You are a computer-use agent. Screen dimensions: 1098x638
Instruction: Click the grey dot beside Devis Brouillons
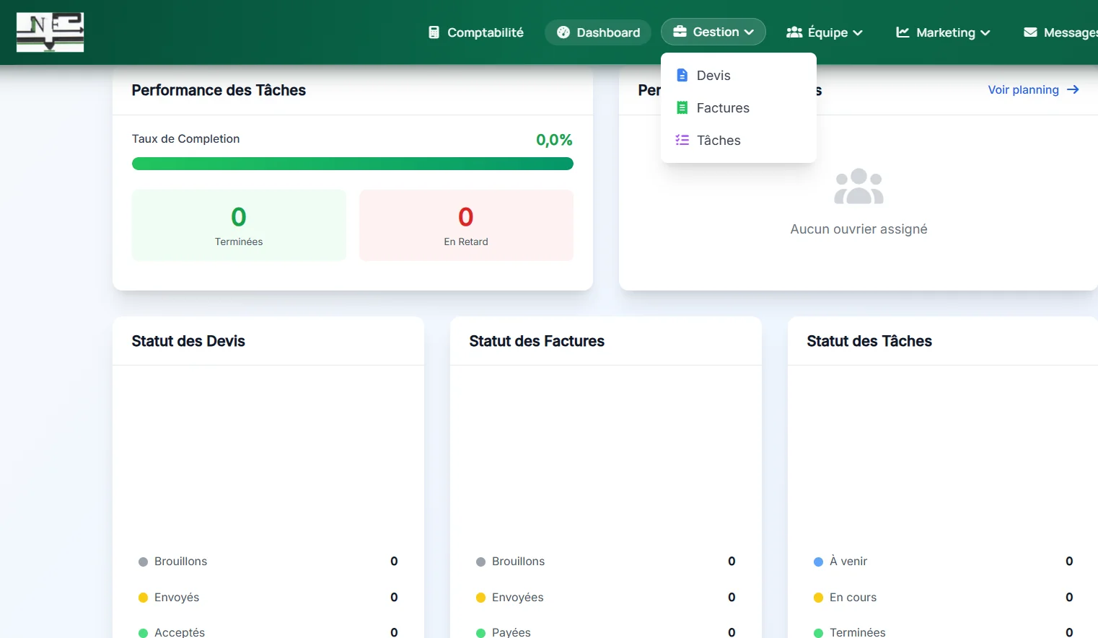pyautogui.click(x=143, y=562)
